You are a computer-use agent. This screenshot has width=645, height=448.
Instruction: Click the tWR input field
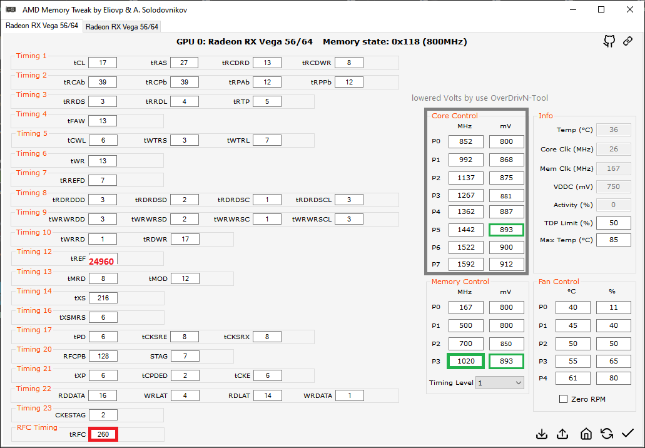103,161
